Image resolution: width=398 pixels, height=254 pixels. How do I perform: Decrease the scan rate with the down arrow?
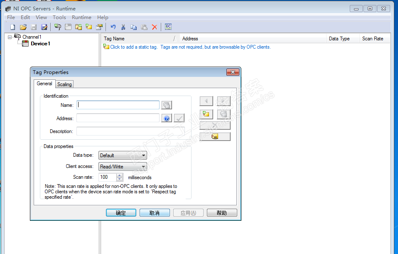point(120,179)
